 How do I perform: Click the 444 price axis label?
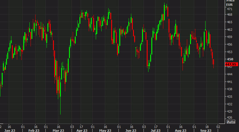[x=230, y=74]
